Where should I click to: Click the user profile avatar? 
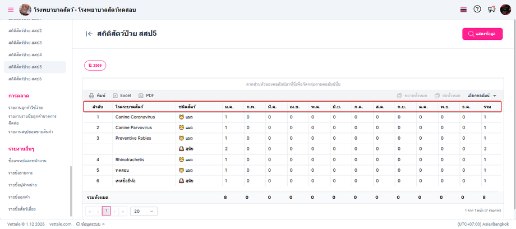[x=505, y=10]
